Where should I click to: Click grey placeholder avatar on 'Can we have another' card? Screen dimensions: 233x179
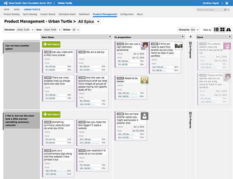144,116
